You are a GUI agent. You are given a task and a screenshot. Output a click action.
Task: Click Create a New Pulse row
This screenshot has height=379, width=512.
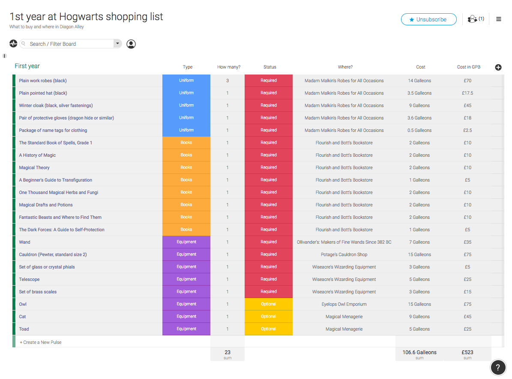pos(41,342)
